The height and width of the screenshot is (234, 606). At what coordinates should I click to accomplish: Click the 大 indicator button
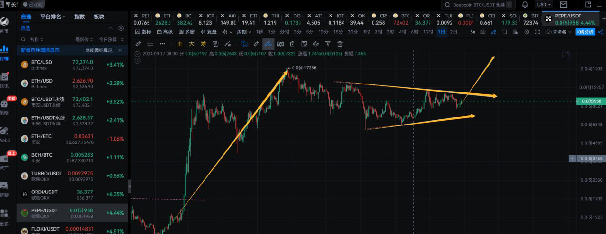point(191,44)
